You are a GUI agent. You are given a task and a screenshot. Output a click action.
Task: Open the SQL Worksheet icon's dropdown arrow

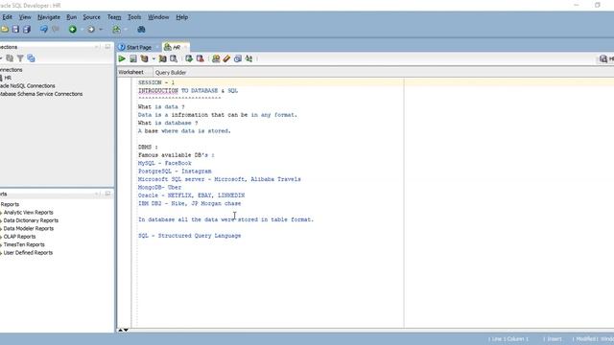(126, 30)
